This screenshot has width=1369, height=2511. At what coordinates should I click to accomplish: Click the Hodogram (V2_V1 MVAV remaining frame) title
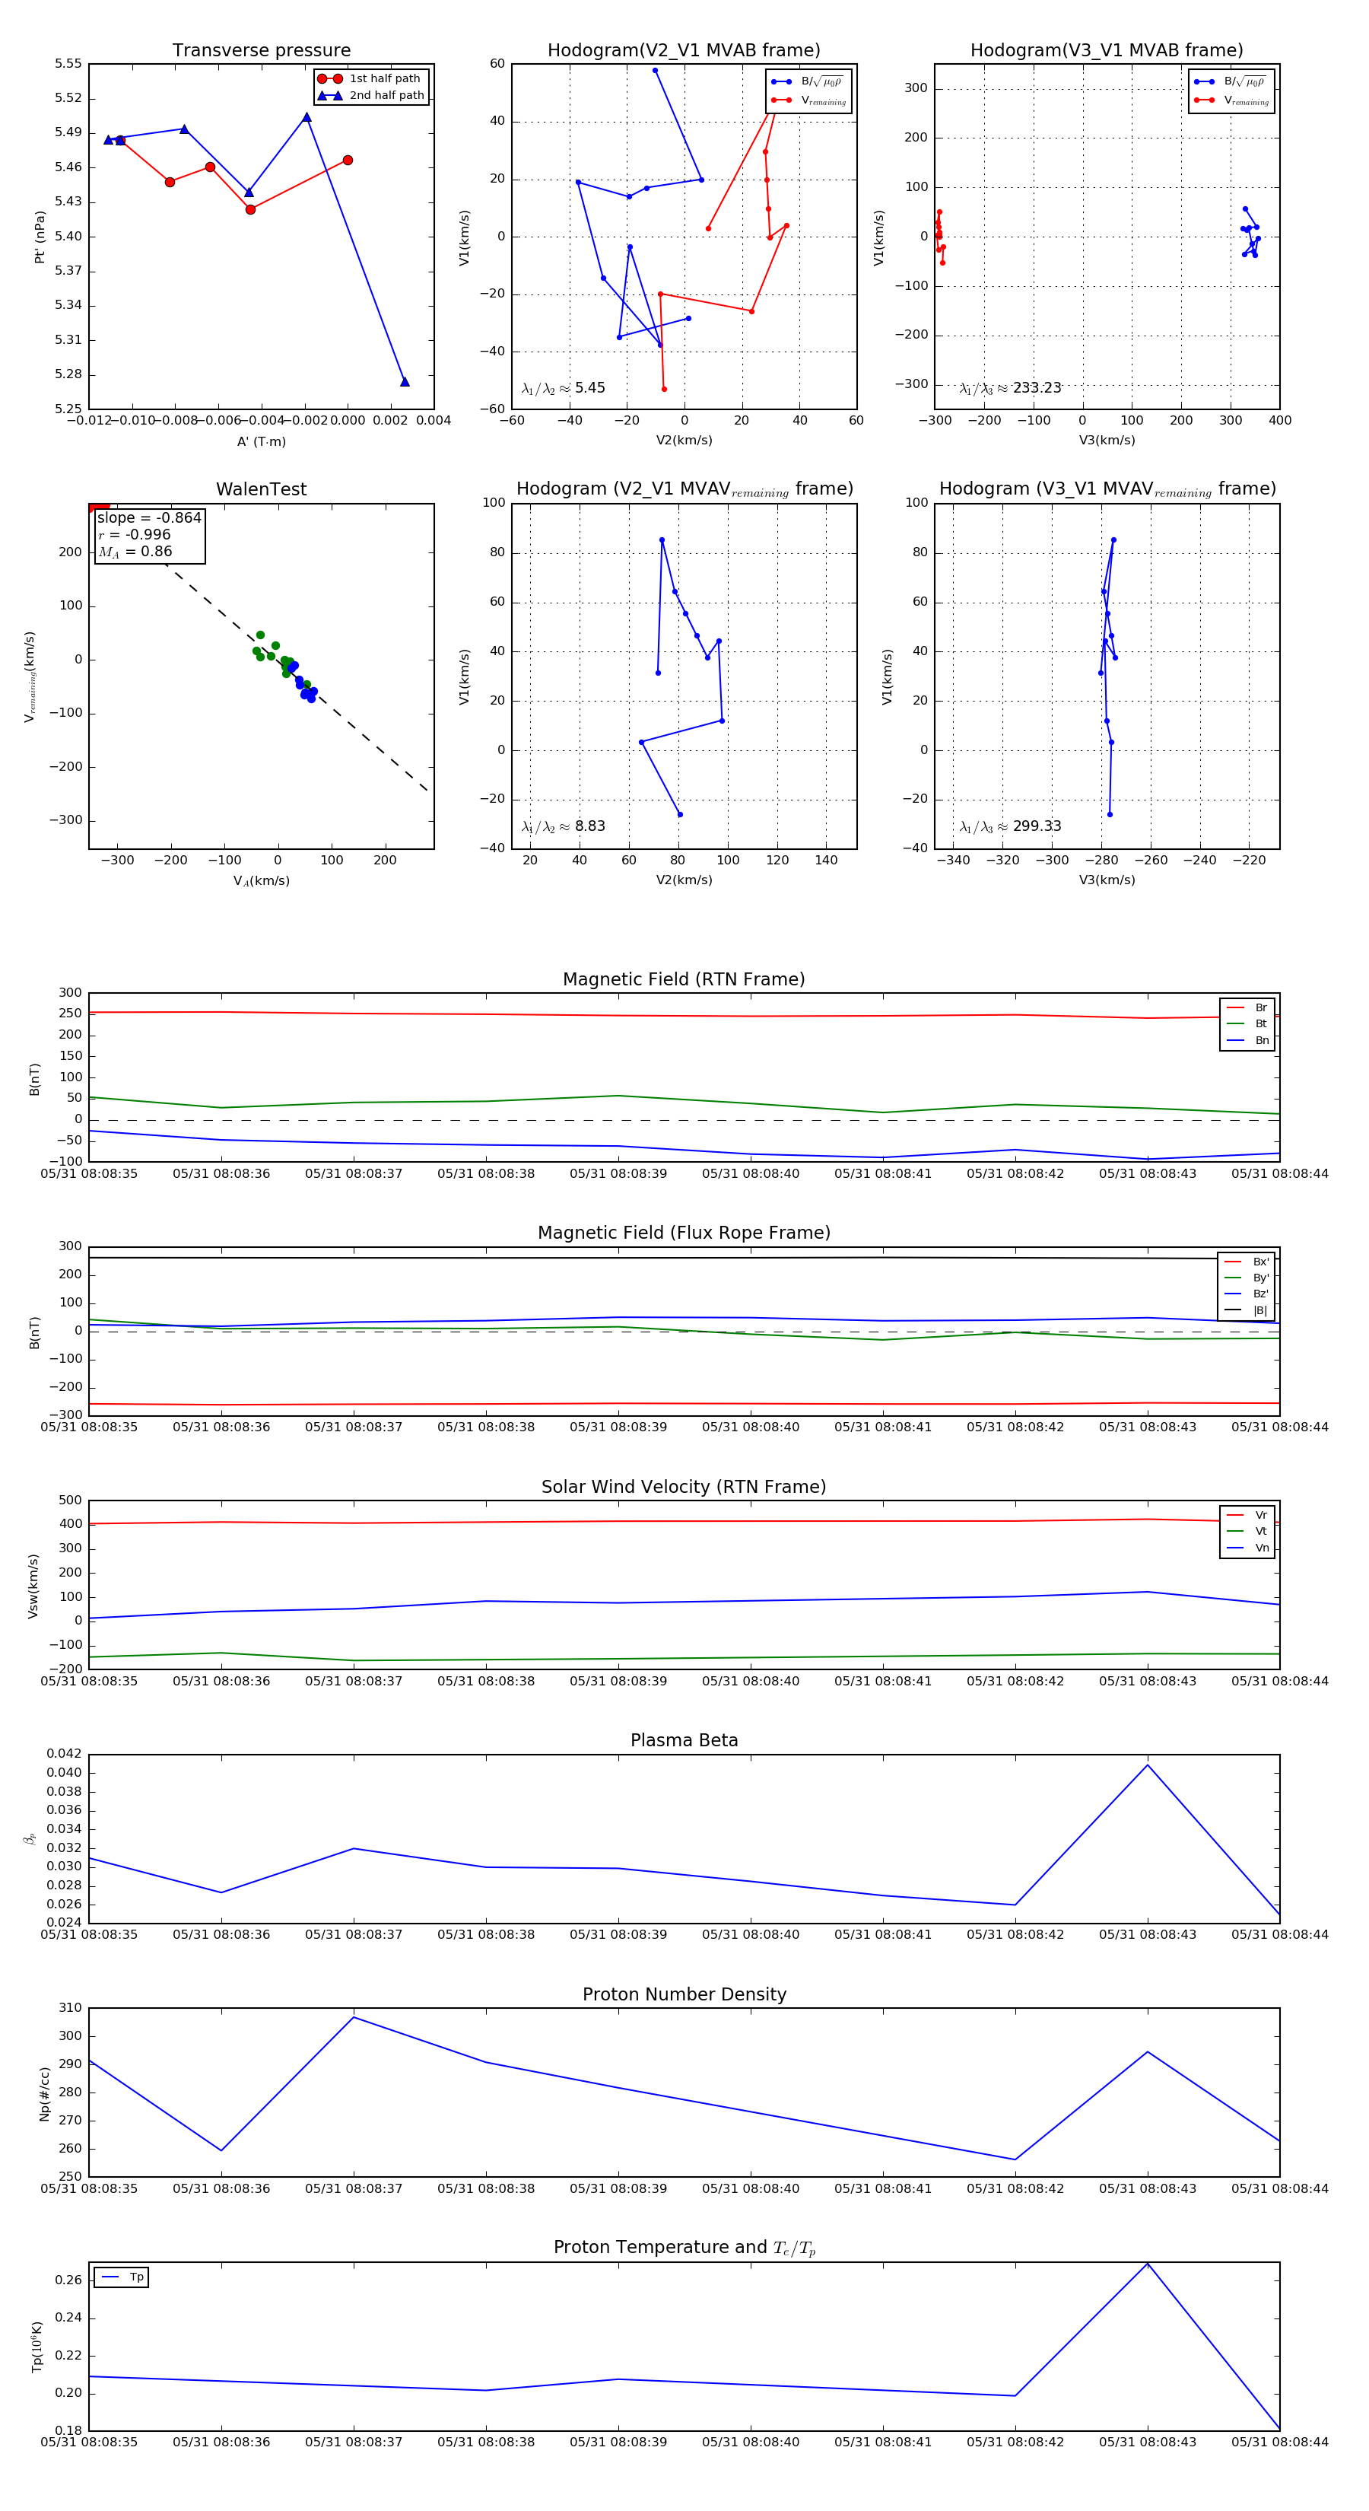pyautogui.click(x=684, y=489)
